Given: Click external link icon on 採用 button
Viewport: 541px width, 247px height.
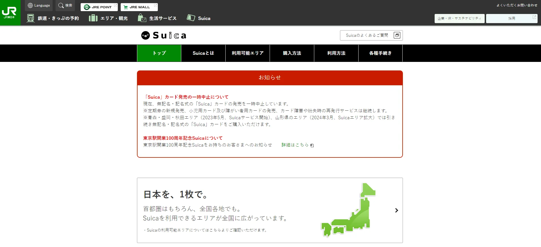Looking at the screenshot, I should [x=534, y=17].
